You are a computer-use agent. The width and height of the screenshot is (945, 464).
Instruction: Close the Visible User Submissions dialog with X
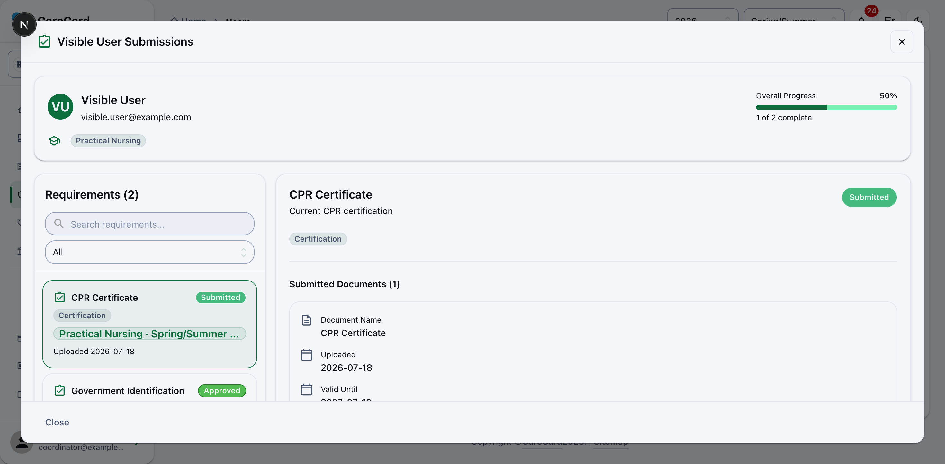[x=901, y=42]
